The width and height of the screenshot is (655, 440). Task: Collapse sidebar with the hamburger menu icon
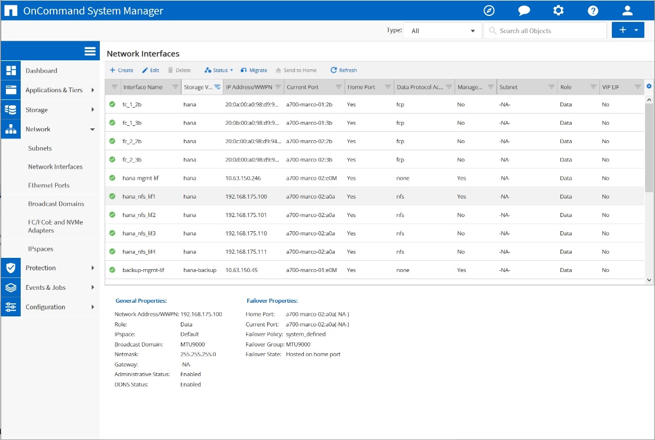point(90,51)
